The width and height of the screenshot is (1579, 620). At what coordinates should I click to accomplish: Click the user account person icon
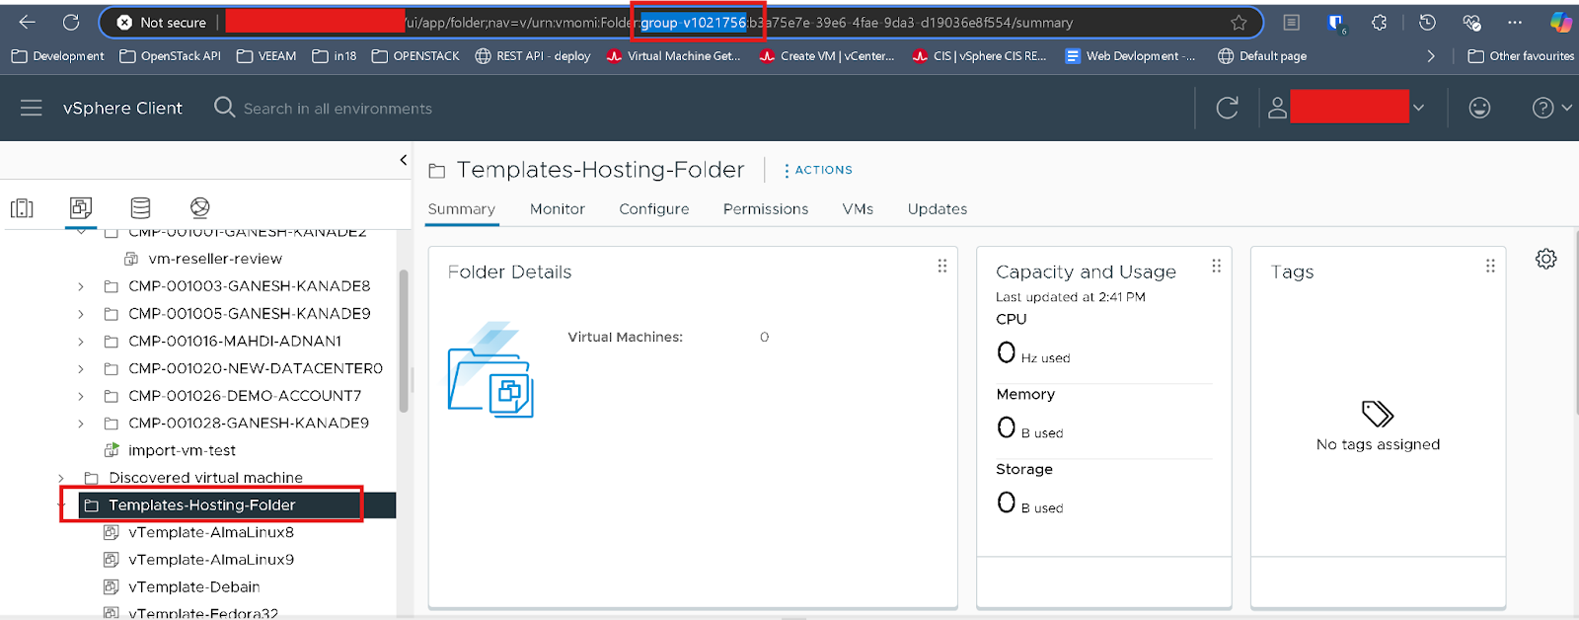pyautogui.click(x=1277, y=108)
